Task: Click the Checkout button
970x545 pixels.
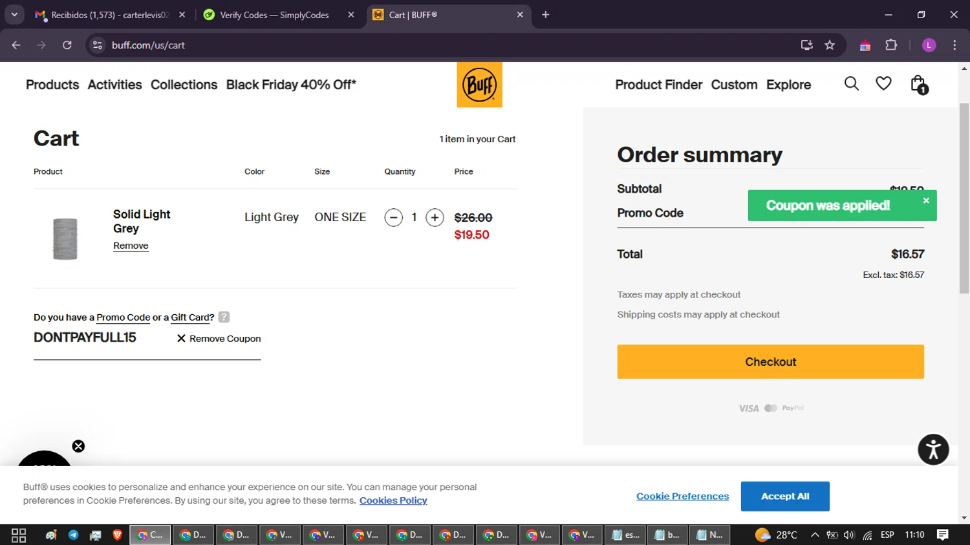Action: (x=770, y=361)
